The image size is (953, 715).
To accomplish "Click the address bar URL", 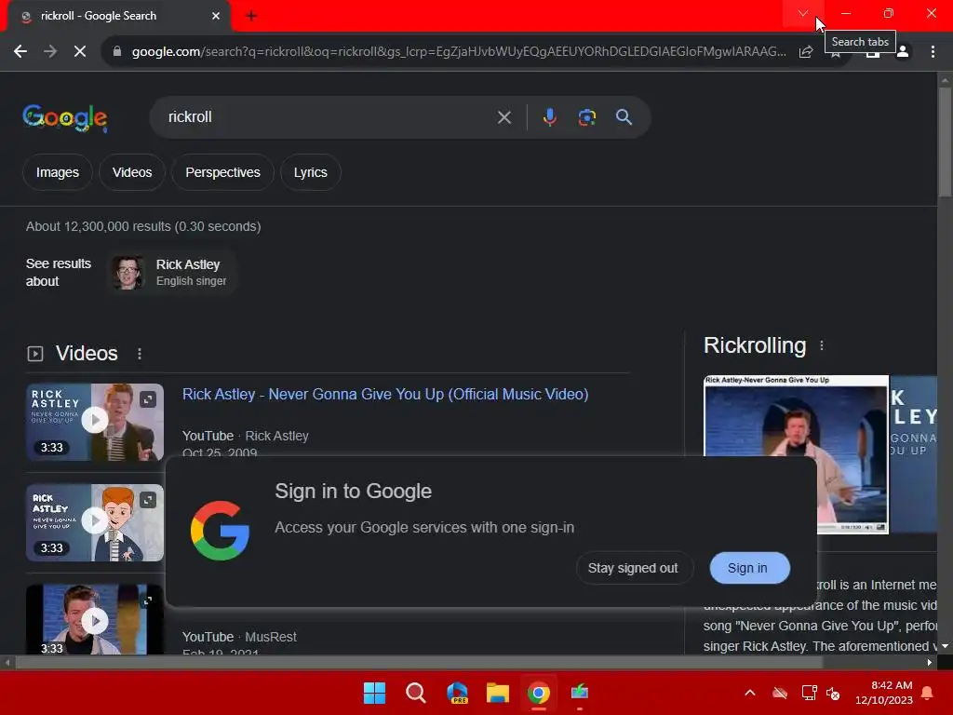I will coord(459,52).
